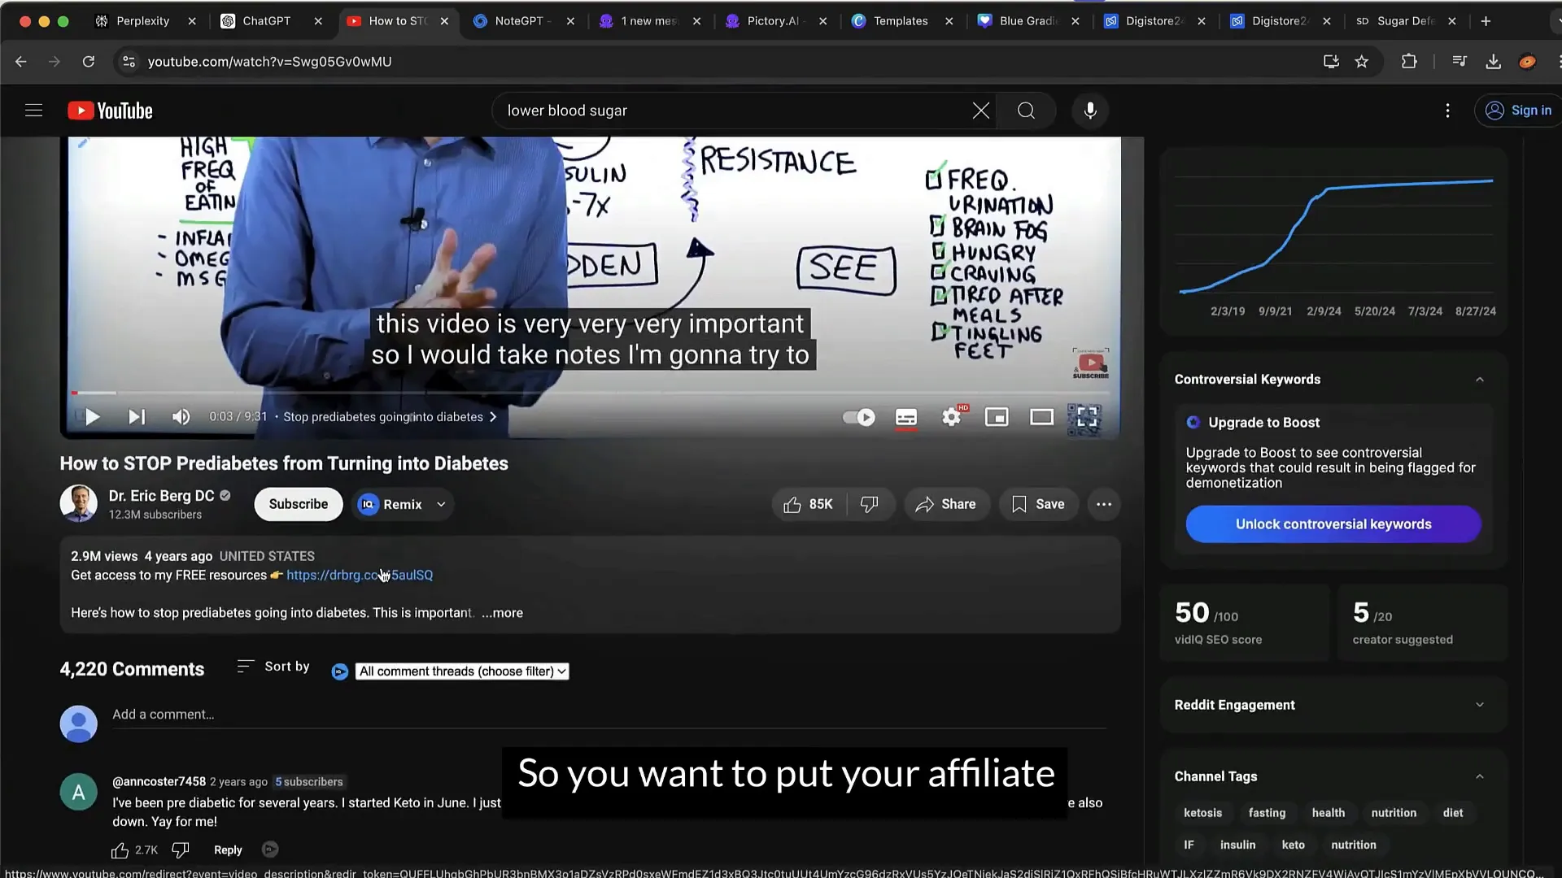Image resolution: width=1562 pixels, height=878 pixels.
Task: Click the settings gear icon in player
Action: click(x=950, y=417)
